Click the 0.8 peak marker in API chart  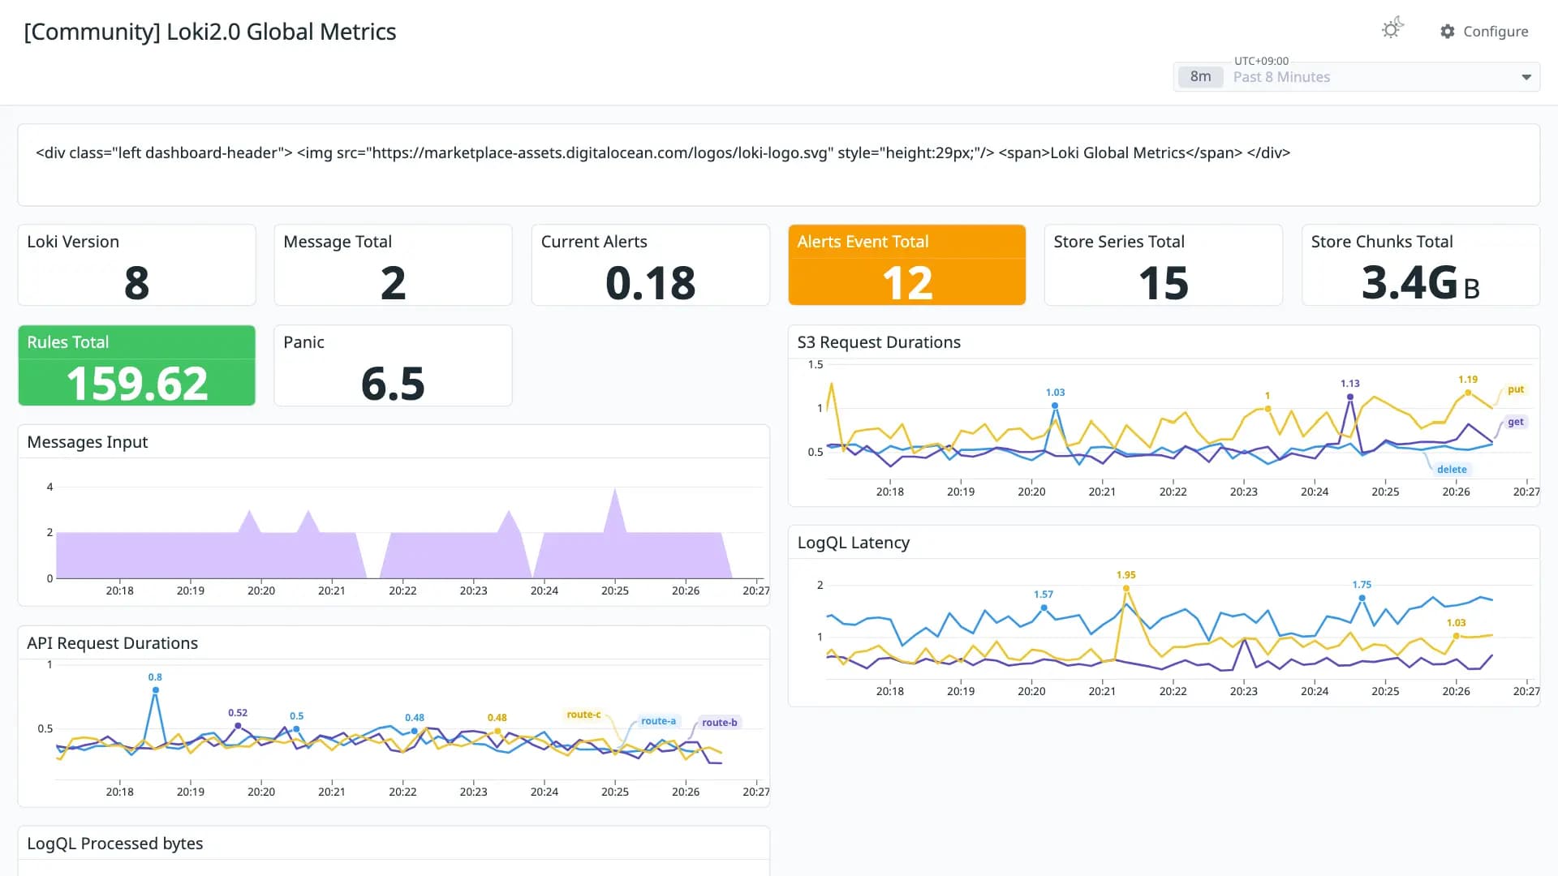[x=155, y=690]
